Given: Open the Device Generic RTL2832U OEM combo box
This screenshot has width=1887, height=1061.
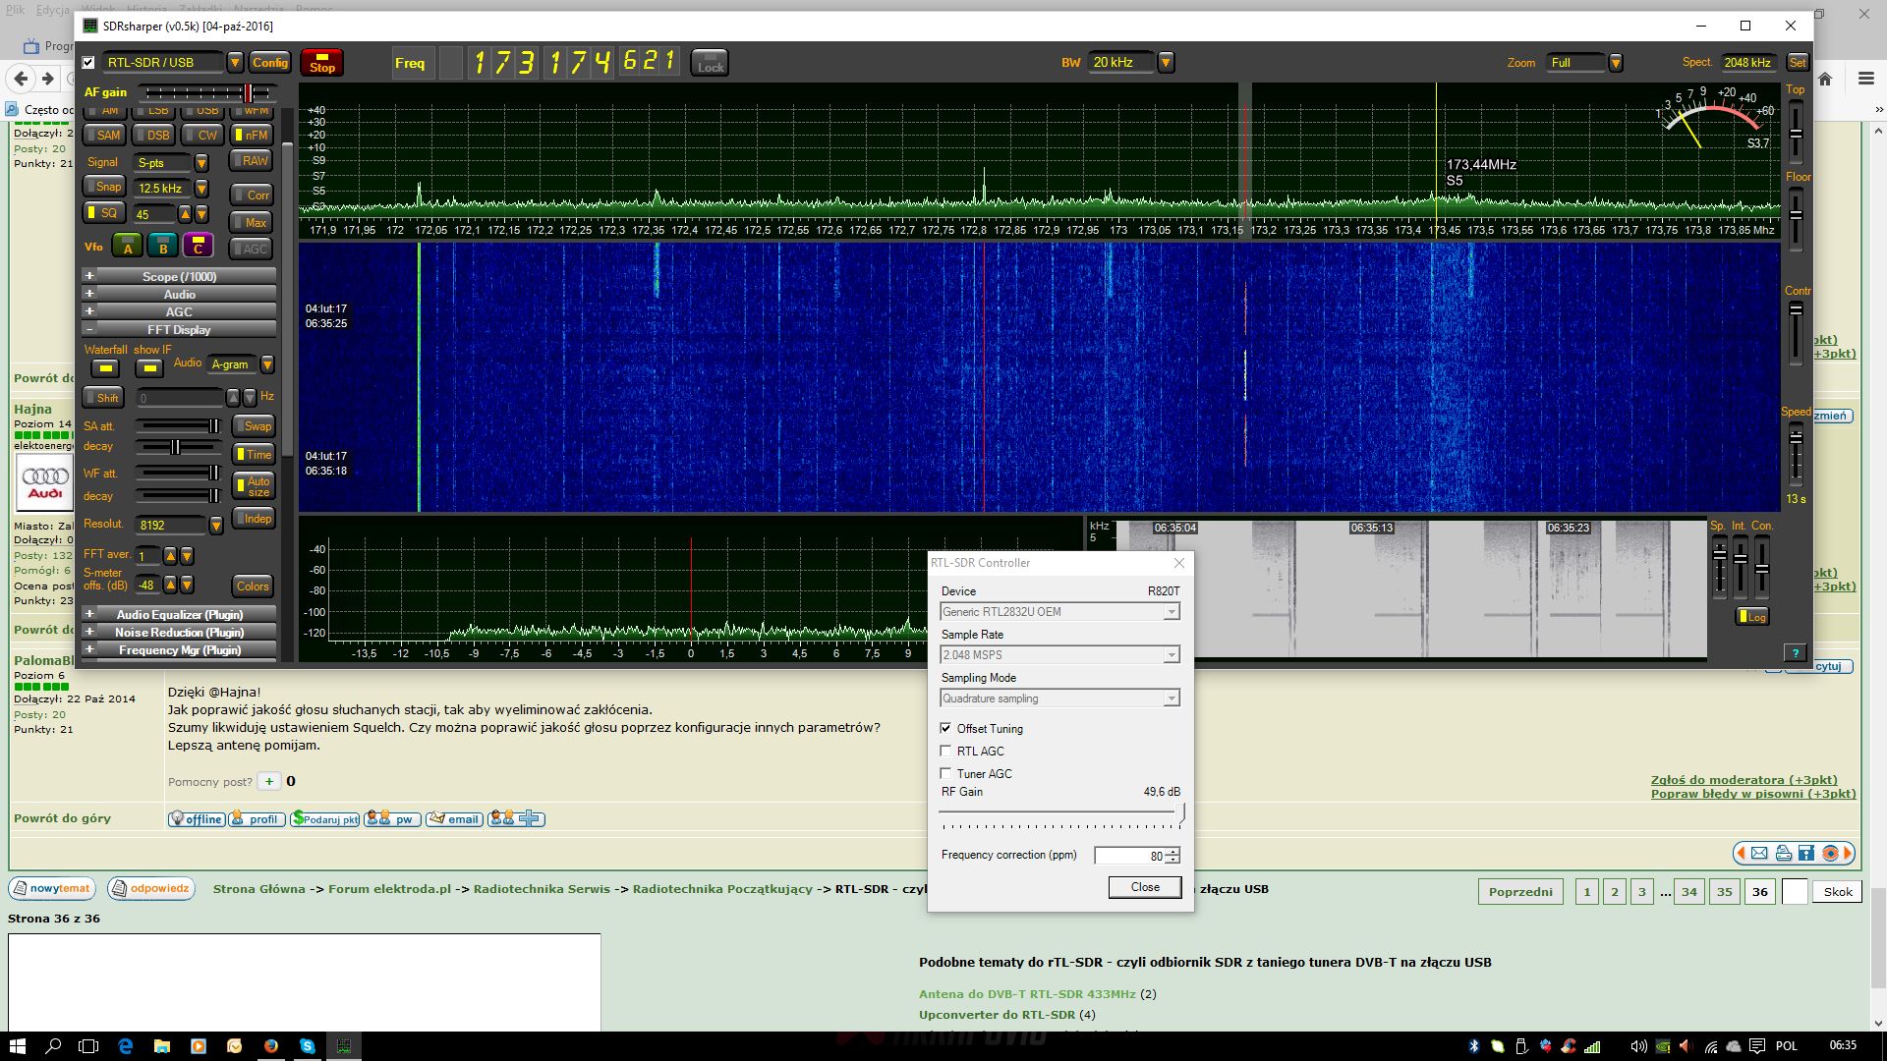Looking at the screenshot, I should [x=1059, y=612].
